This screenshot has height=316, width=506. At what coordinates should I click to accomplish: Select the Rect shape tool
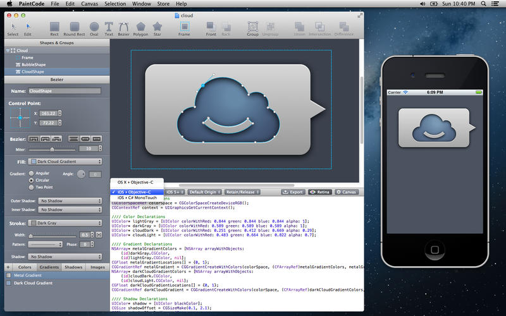coord(54,27)
